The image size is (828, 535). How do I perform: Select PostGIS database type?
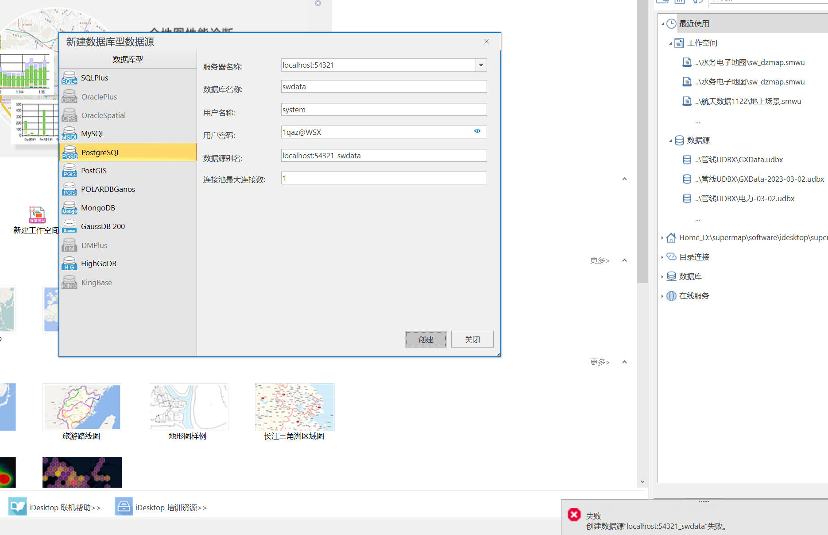tap(128, 171)
